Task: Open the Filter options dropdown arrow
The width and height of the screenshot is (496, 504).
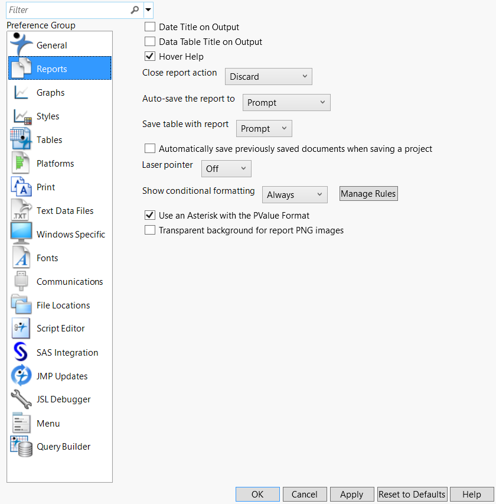Action: [148, 9]
